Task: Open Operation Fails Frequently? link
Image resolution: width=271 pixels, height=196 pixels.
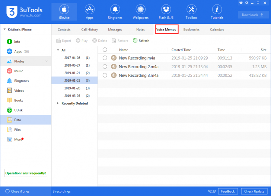Action: (x=26, y=173)
